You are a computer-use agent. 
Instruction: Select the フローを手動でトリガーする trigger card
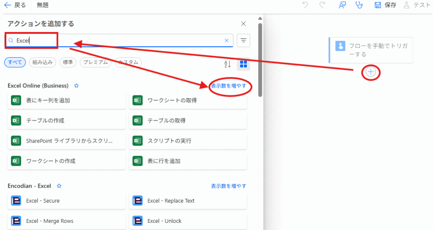click(370, 50)
